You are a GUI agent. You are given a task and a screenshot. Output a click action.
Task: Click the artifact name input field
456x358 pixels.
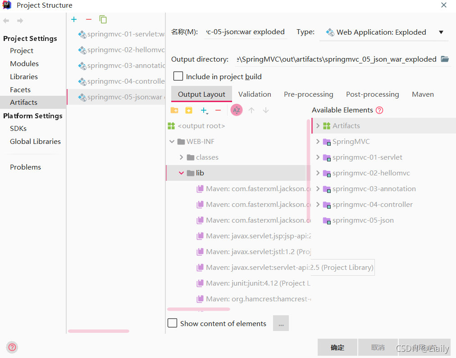point(246,32)
